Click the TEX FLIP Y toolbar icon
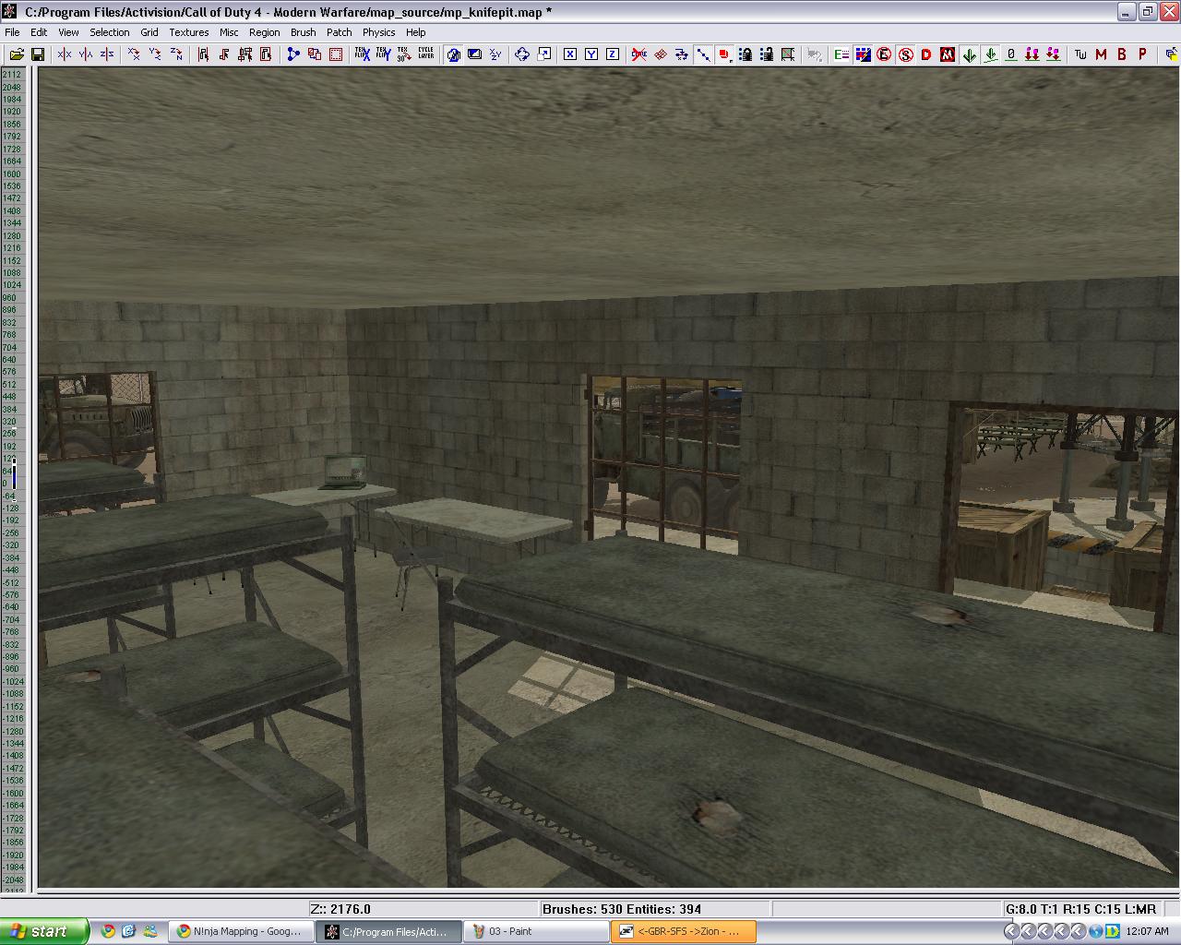1181x945 pixels. click(x=383, y=54)
